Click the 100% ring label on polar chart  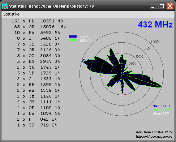coord(155,42)
